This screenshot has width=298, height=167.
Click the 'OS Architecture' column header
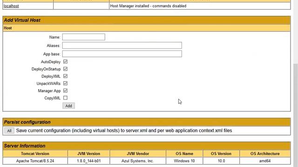[265, 154]
